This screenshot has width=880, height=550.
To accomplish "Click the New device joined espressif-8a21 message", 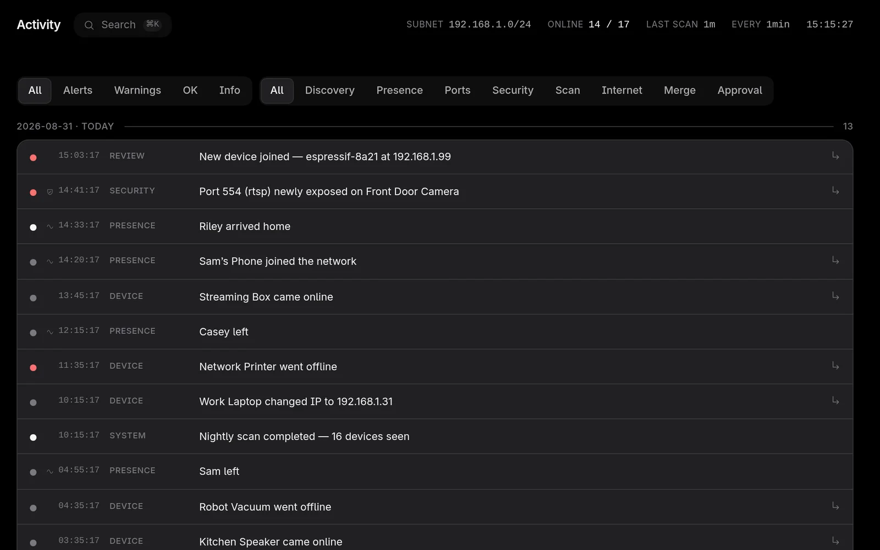I will pyautogui.click(x=325, y=157).
